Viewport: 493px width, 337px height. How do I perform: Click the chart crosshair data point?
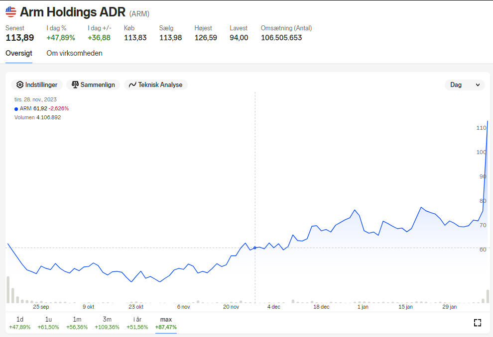[x=255, y=248]
